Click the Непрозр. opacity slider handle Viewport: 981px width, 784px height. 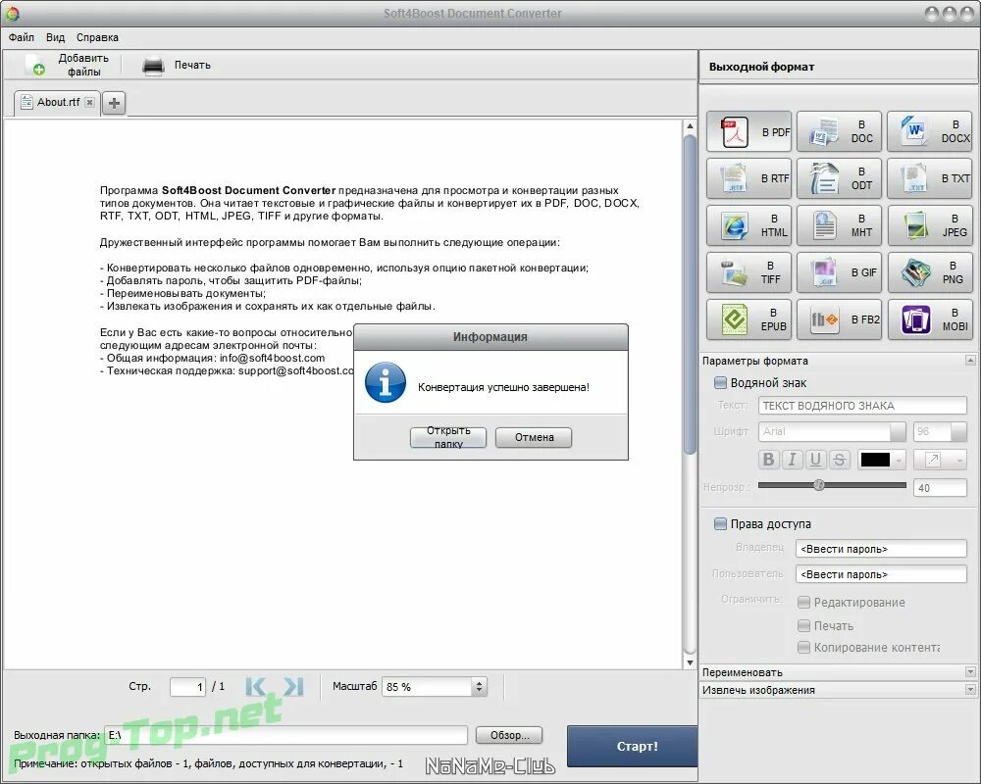coord(819,485)
